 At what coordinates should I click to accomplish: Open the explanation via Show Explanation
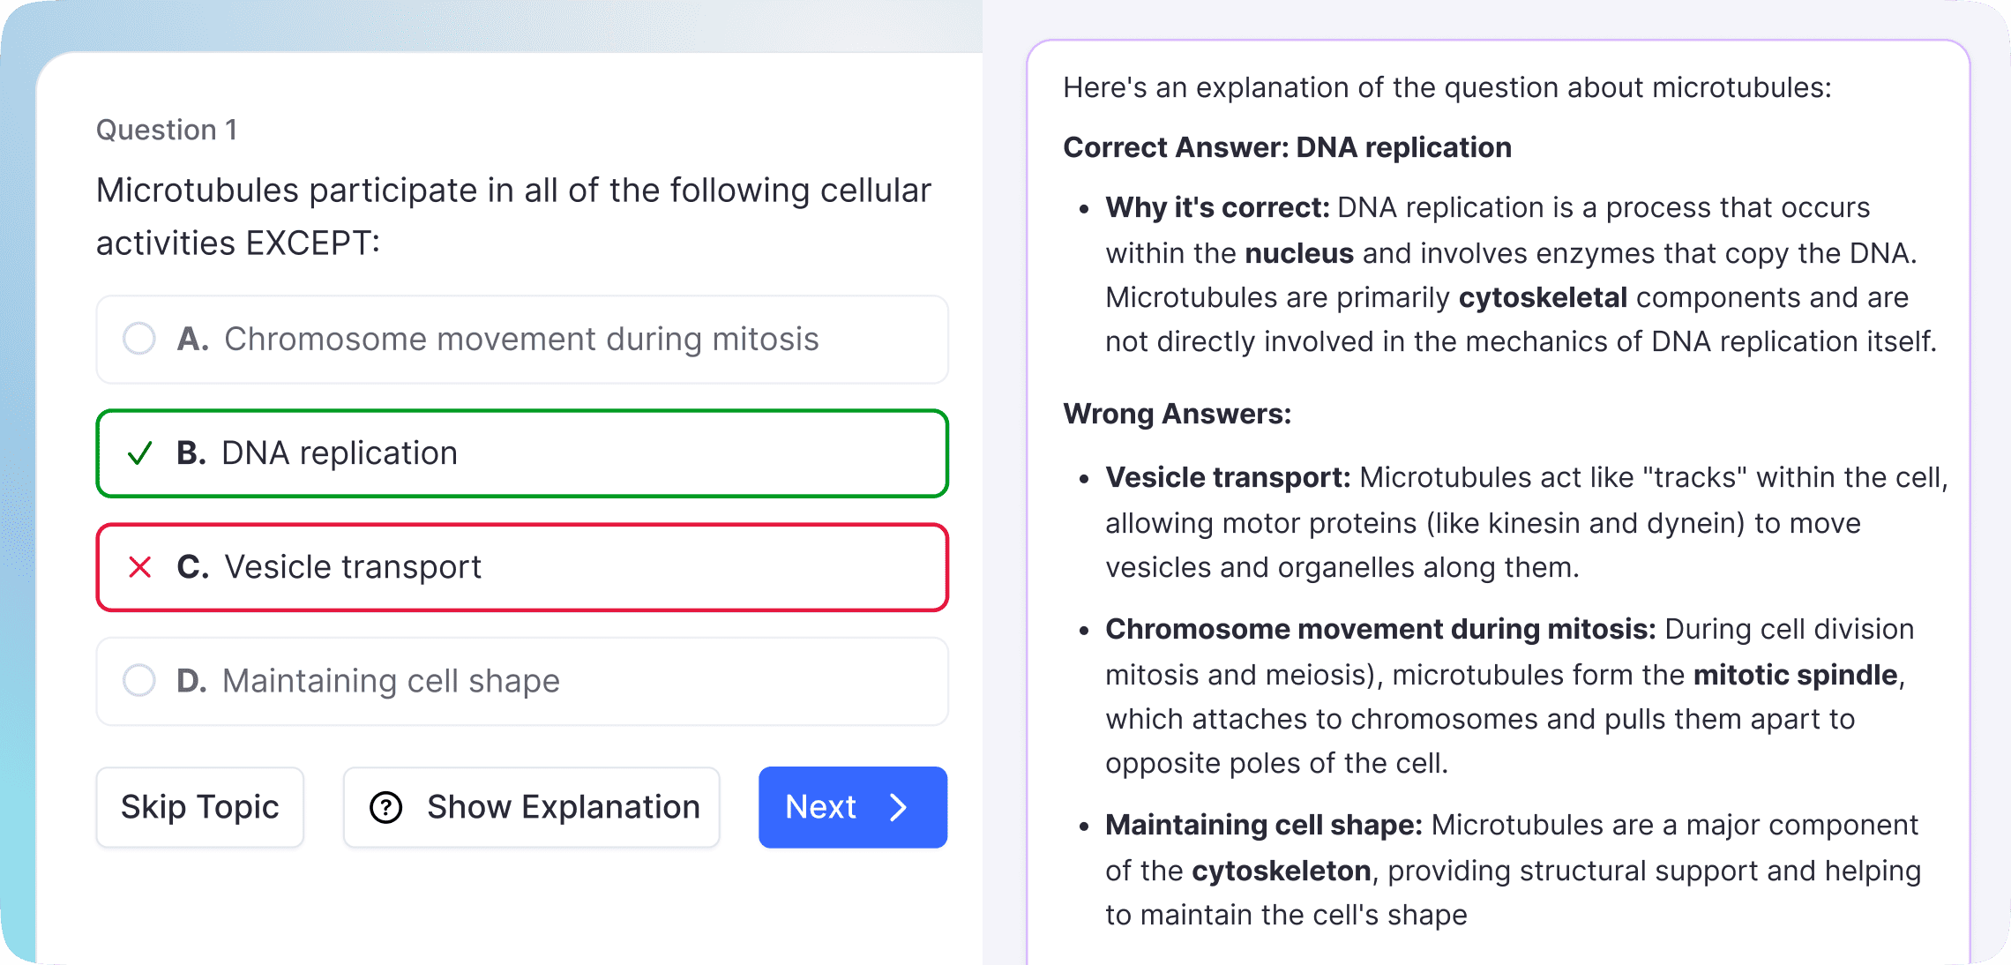click(x=530, y=806)
